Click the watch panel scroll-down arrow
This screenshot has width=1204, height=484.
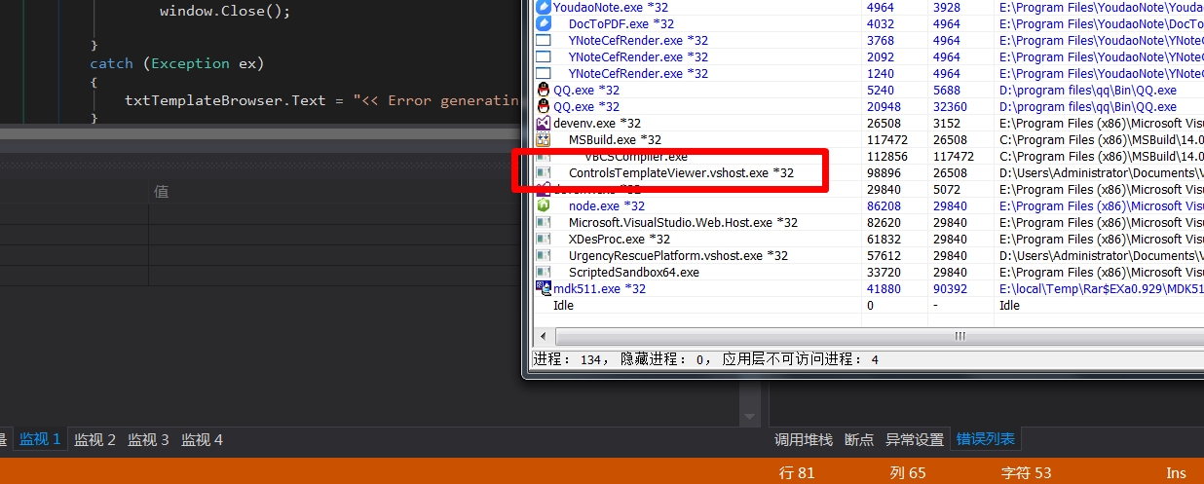point(749,417)
